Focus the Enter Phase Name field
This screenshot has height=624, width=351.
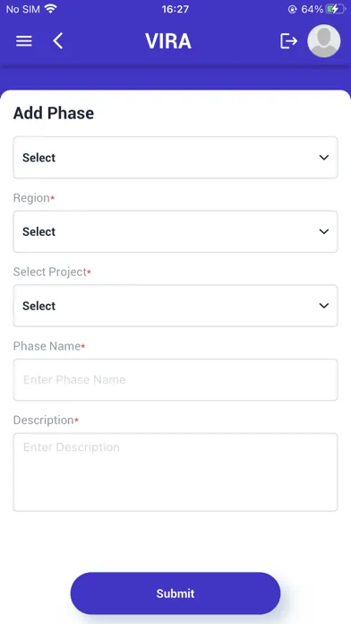[x=175, y=379]
